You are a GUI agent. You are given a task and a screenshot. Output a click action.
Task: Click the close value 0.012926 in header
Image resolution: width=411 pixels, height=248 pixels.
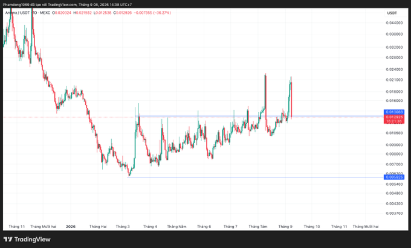point(124,13)
